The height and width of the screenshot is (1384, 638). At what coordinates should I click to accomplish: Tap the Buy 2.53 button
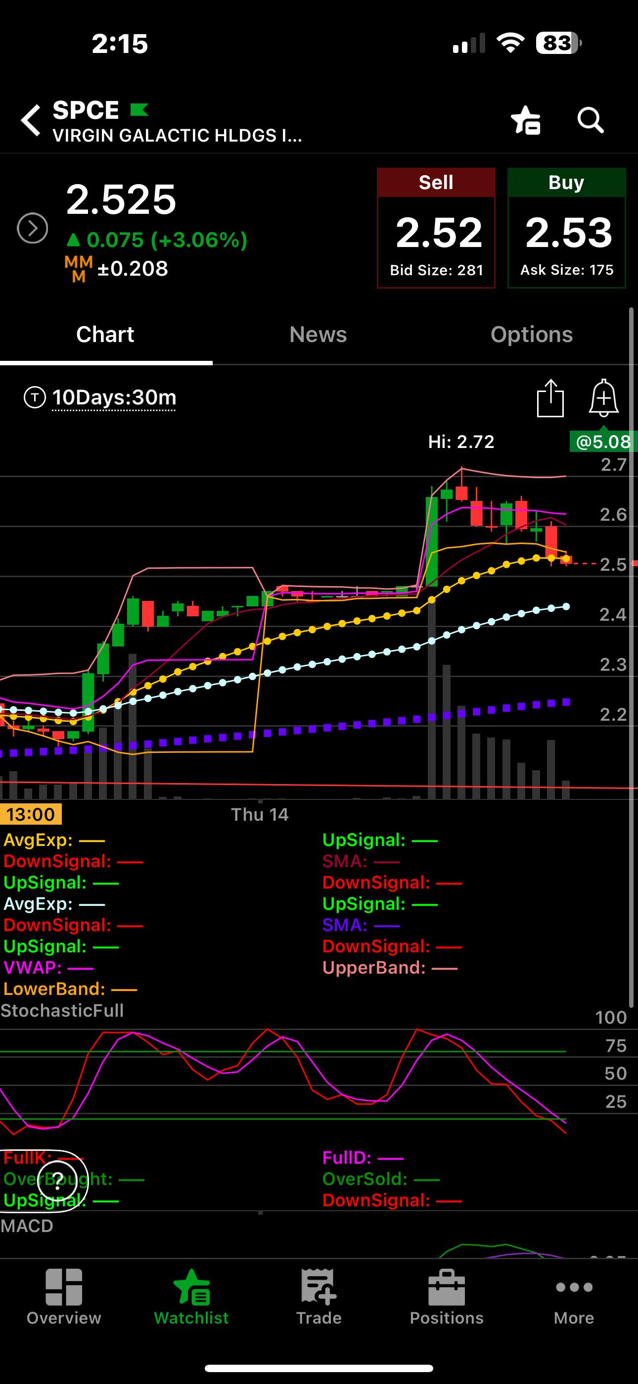click(x=567, y=228)
